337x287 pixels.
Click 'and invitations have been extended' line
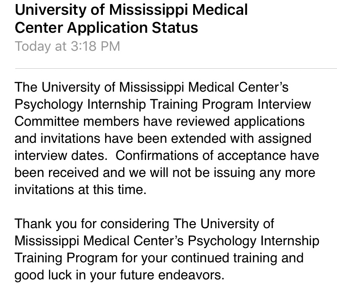(x=120, y=138)
